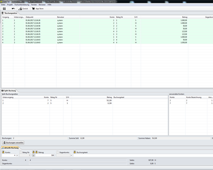This screenshot has height=170, width=213.
Task: Select split row with Betrag 512,00
Action: pos(85,101)
